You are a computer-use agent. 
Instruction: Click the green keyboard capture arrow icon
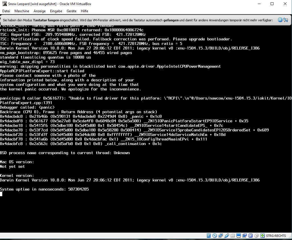(x=262, y=236)
